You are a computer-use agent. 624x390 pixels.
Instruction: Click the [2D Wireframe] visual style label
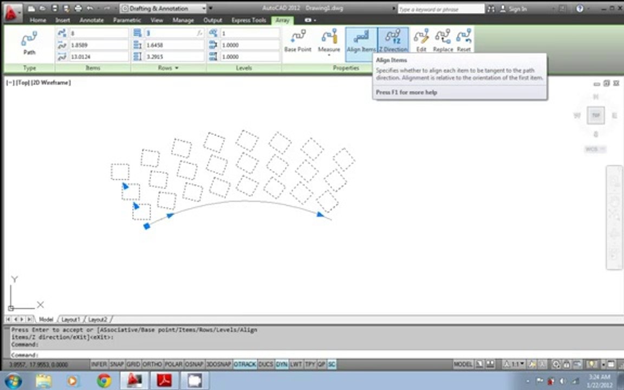coord(51,82)
